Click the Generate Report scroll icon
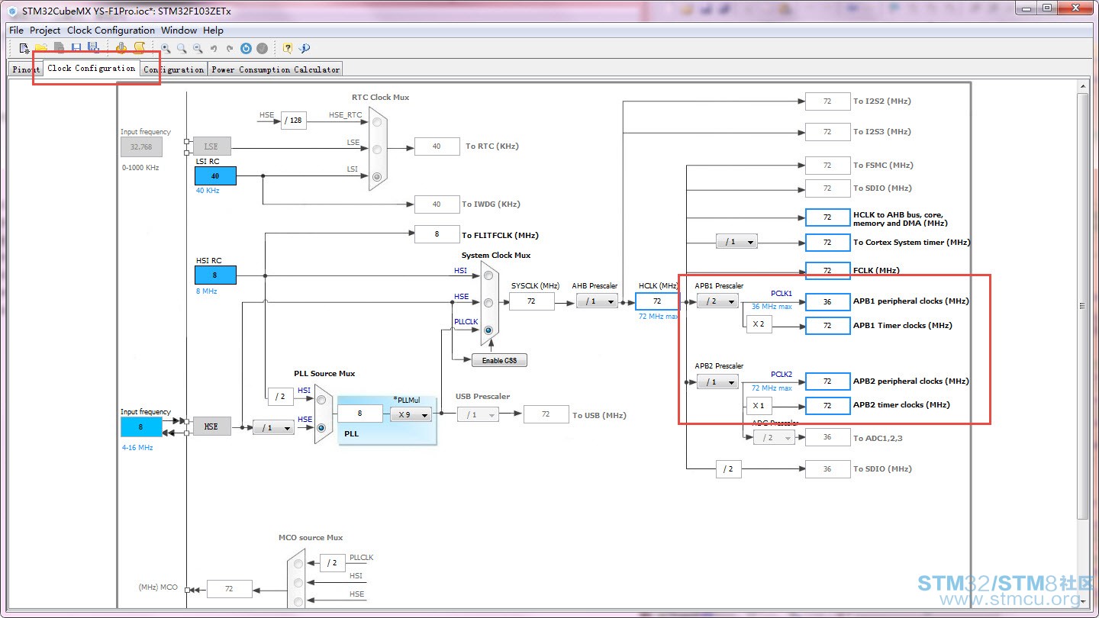This screenshot has height=618, width=1099. [139, 48]
